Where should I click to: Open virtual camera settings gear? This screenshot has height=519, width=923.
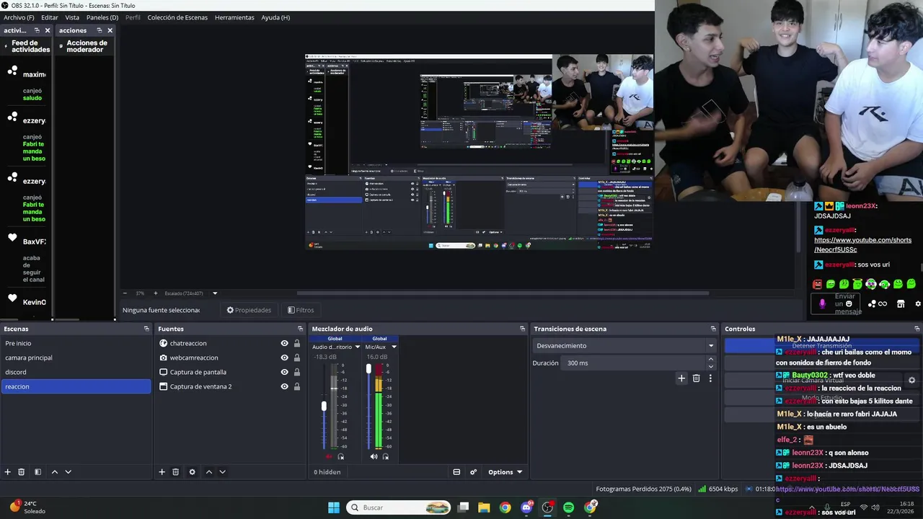click(911, 381)
